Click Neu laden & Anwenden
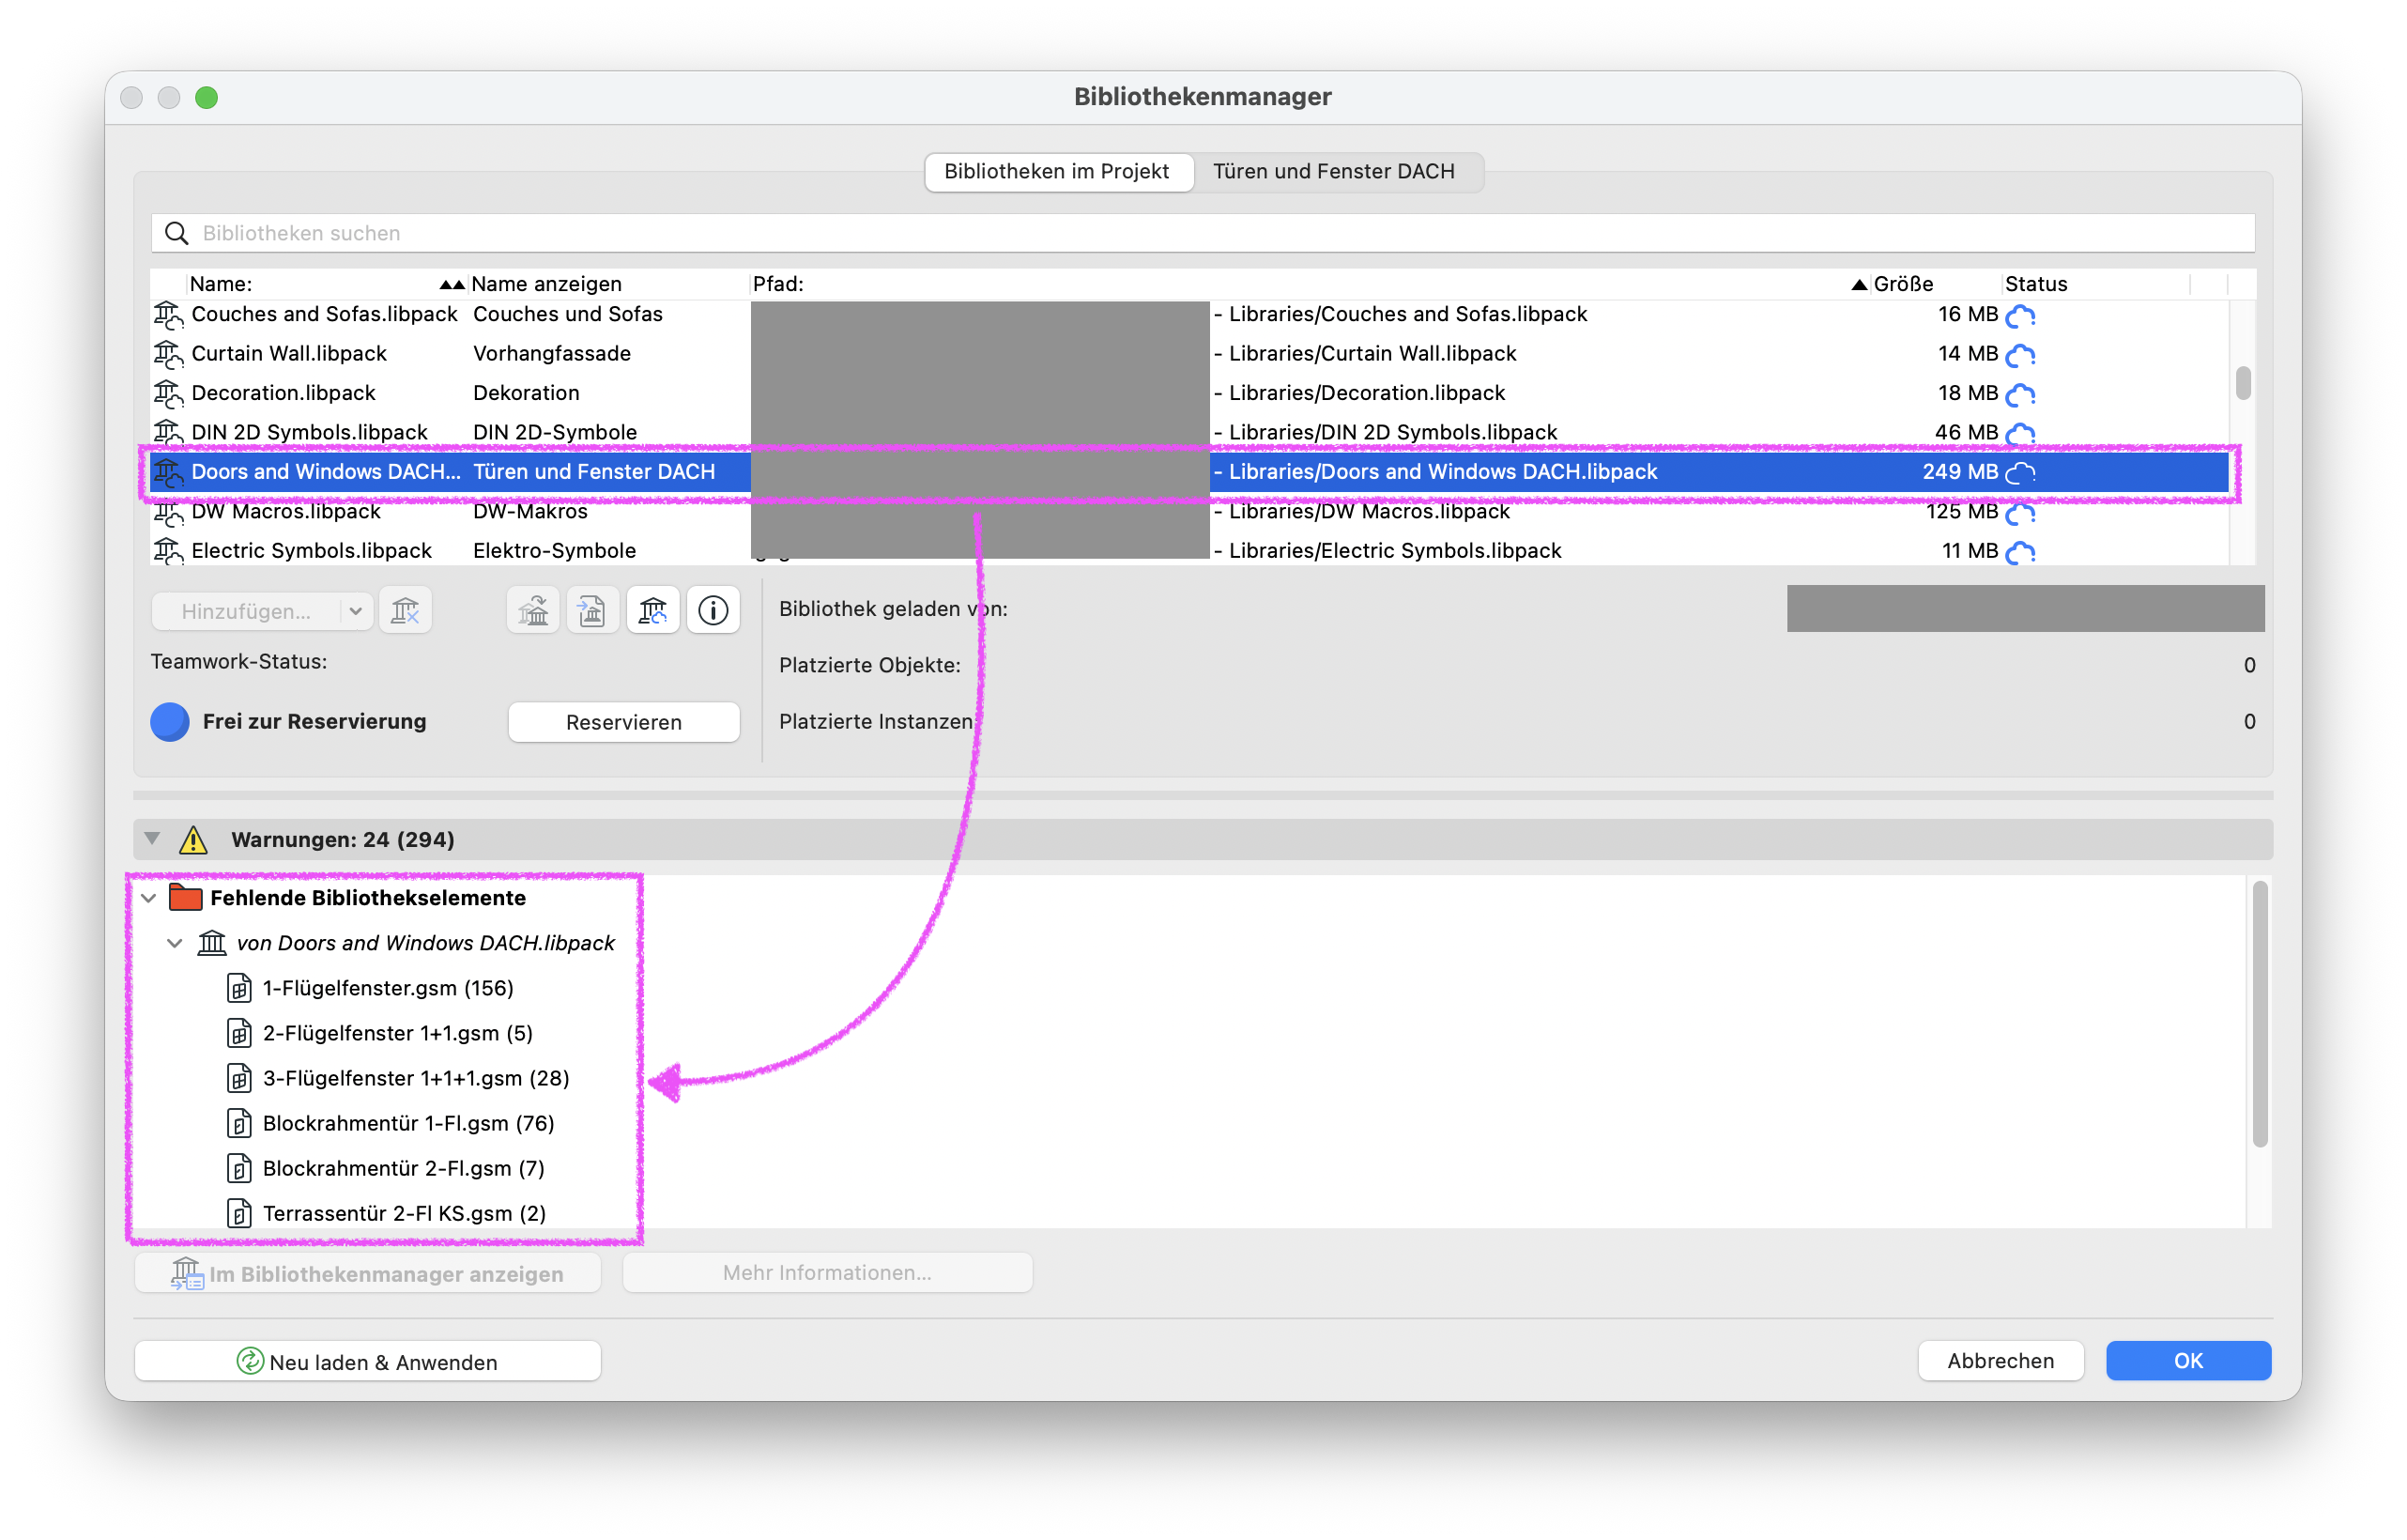Image resolution: width=2407 pixels, height=1540 pixels. 368,1361
